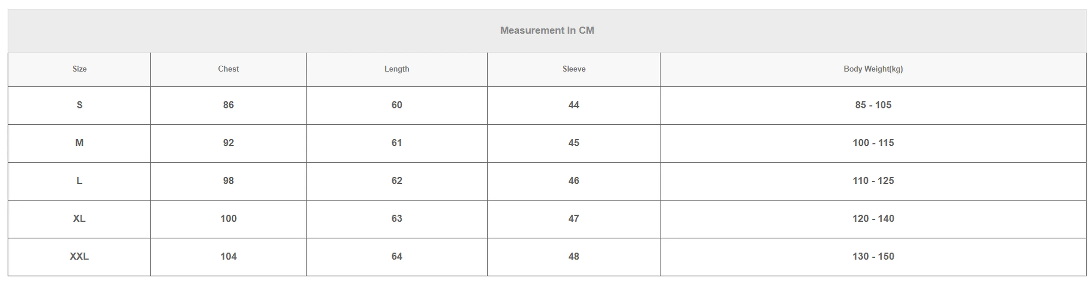Select length value 64 for XXL
Image resolution: width=1092 pixels, height=281 pixels.
[396, 256]
